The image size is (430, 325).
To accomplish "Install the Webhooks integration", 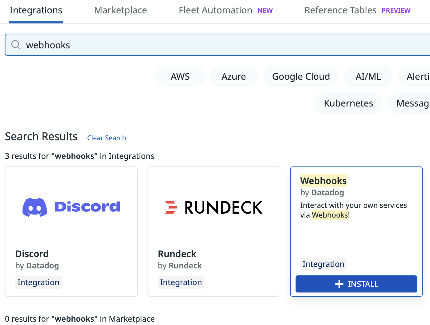I will [356, 284].
